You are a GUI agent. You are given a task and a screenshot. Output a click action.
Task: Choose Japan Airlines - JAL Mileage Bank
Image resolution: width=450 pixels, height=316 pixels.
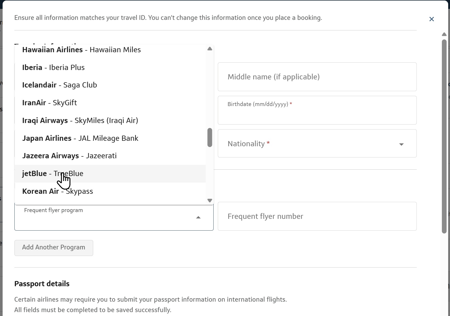click(110, 138)
